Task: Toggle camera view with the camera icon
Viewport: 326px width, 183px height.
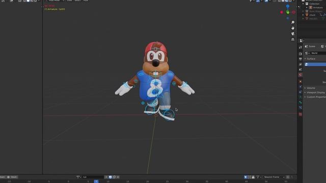Action: [x=293, y=34]
